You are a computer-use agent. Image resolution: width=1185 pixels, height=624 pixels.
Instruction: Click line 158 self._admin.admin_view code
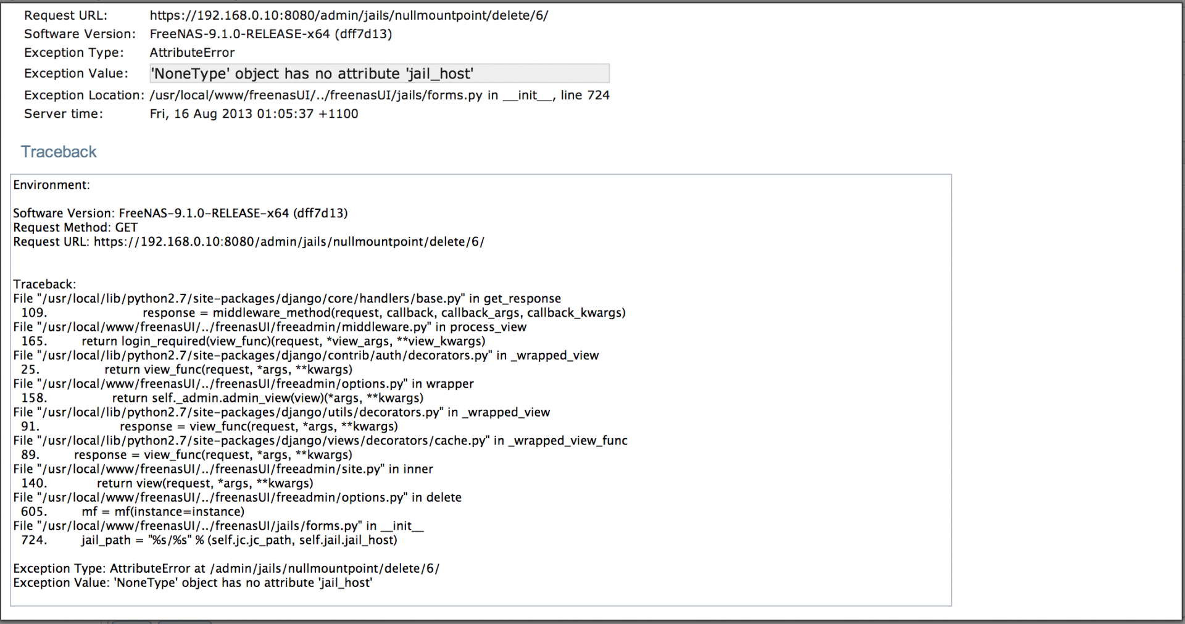pyautogui.click(x=268, y=398)
